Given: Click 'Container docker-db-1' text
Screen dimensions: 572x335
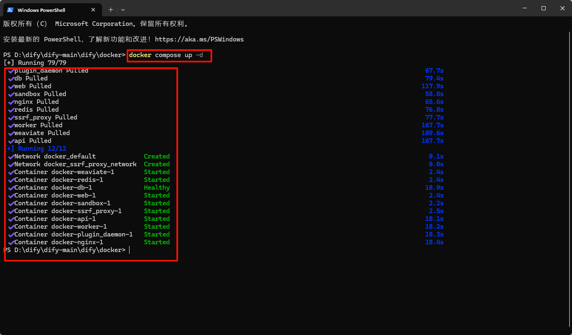Looking at the screenshot, I should pos(53,188).
